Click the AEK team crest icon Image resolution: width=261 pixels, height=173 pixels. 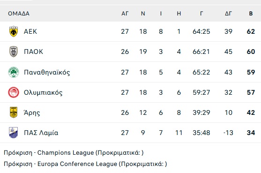click(x=14, y=31)
